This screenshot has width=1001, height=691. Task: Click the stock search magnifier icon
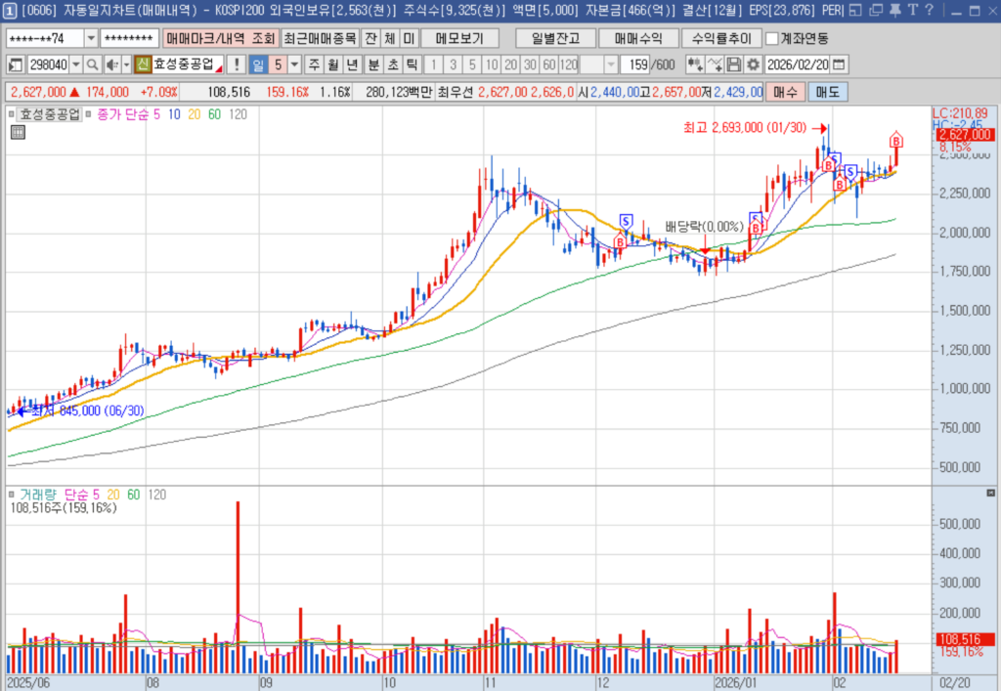(x=92, y=65)
